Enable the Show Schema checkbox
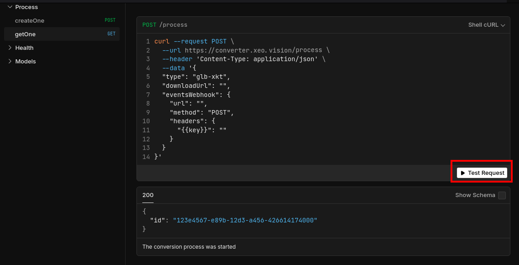This screenshot has width=519, height=265. [502, 195]
